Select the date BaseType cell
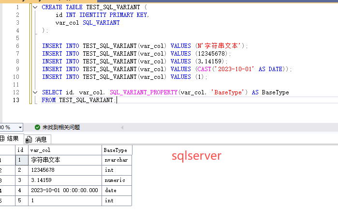Image resolution: width=338 pixels, height=210 pixels. click(117, 190)
